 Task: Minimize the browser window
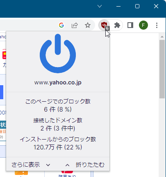[x=118, y=6]
